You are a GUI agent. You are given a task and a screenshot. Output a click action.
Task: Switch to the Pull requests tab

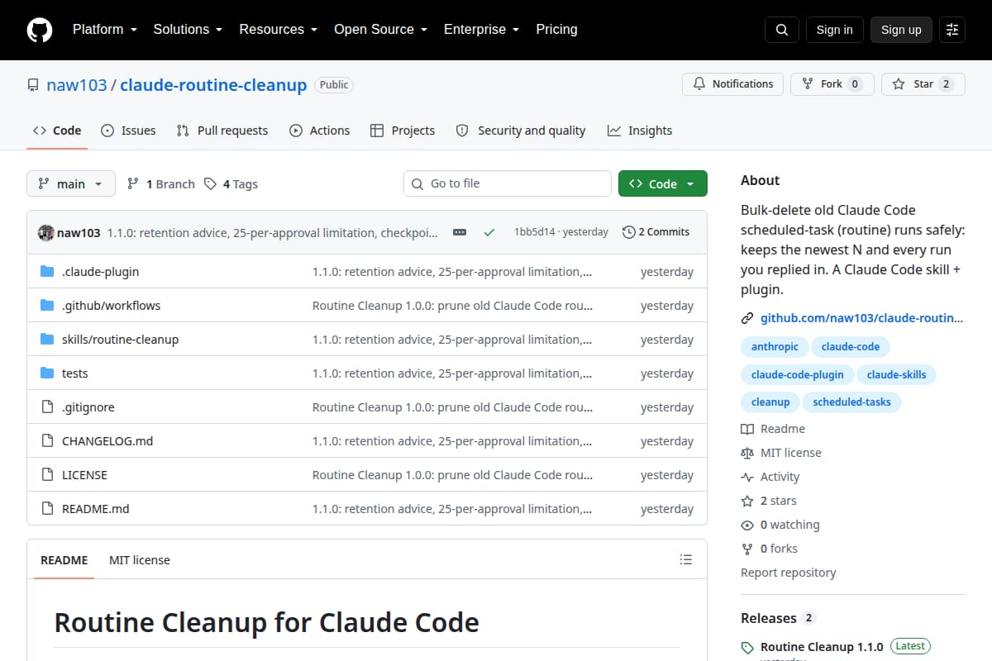coord(222,131)
